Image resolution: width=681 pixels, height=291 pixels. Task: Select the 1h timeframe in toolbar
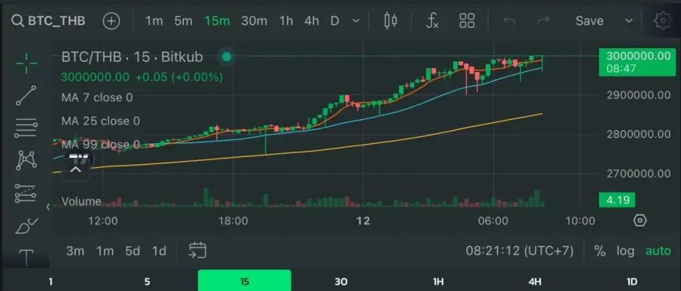[x=286, y=20]
